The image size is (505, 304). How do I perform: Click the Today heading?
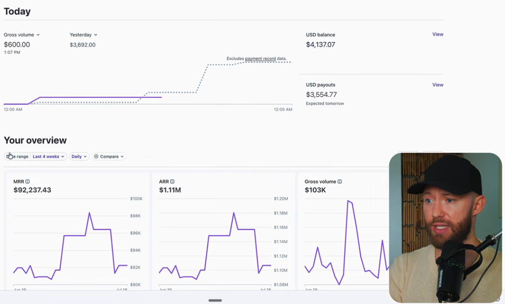click(x=17, y=11)
